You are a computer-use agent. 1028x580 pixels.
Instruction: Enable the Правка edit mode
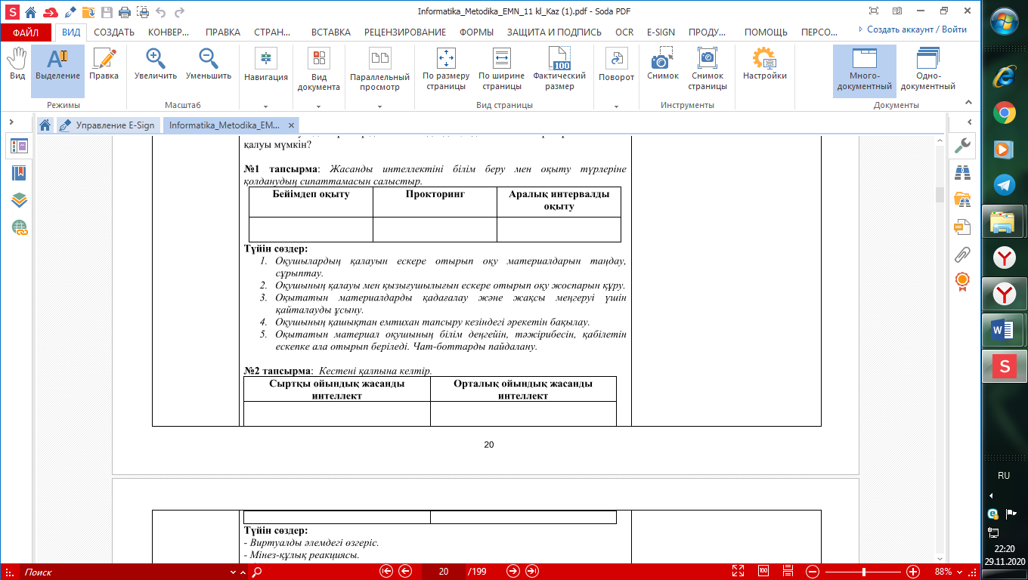tap(104, 65)
